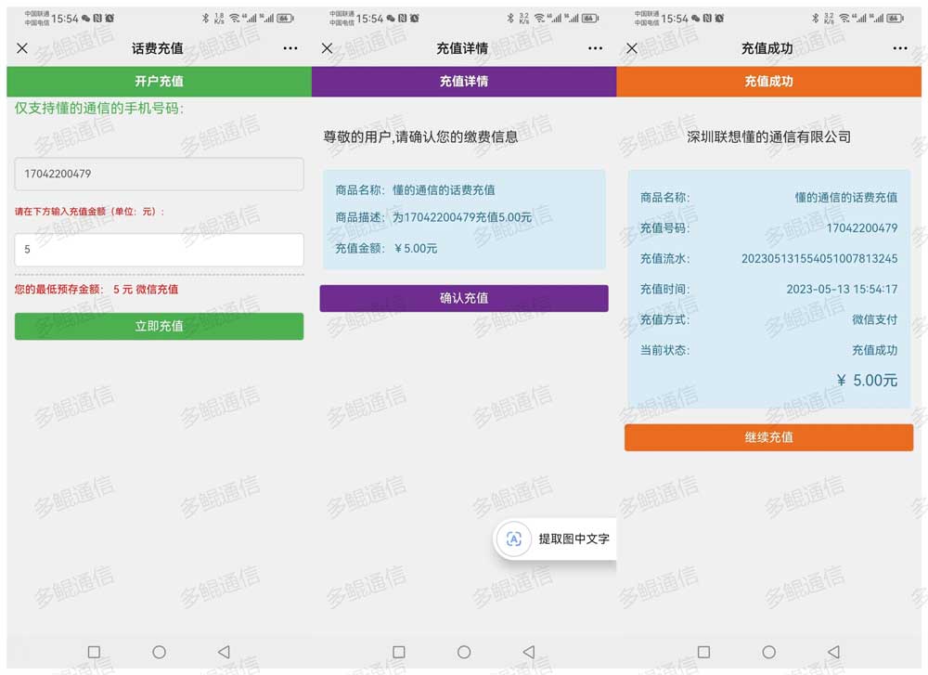Viewport: 928px width, 675px height.
Task: Select the purple 充值详情 tab header
Action: coord(464,81)
